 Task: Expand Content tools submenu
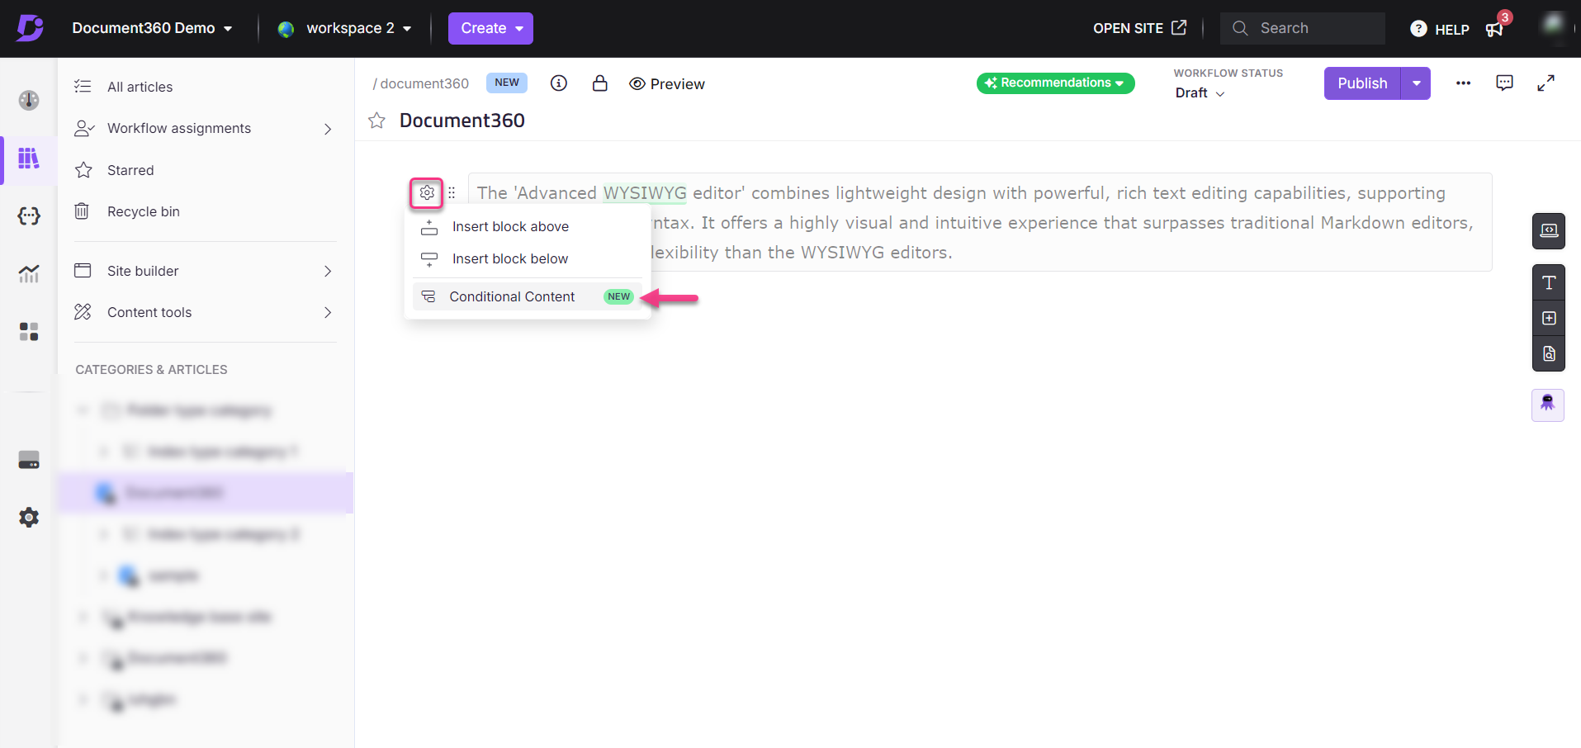click(x=328, y=312)
